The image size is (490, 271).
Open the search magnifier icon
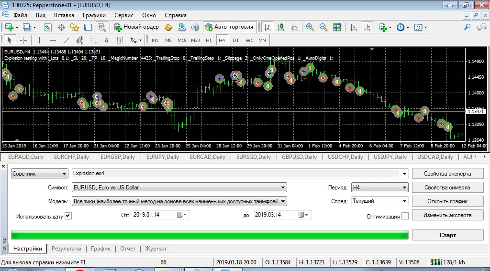pyautogui.click(x=468, y=27)
